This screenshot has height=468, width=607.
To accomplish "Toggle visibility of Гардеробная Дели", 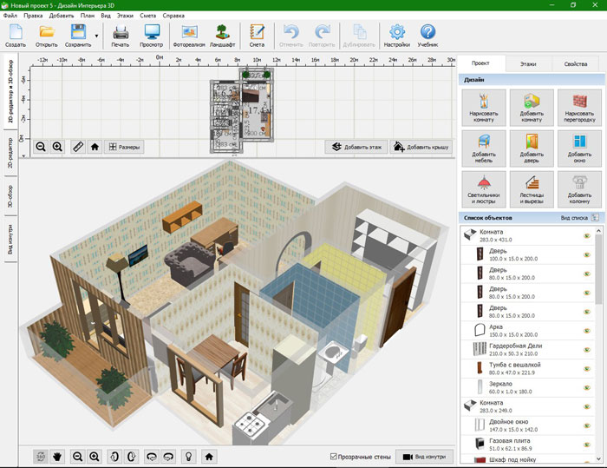I will [x=587, y=350].
